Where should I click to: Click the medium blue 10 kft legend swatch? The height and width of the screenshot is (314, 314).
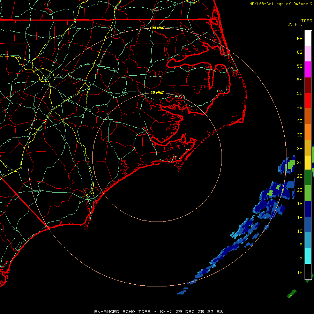[308, 224]
